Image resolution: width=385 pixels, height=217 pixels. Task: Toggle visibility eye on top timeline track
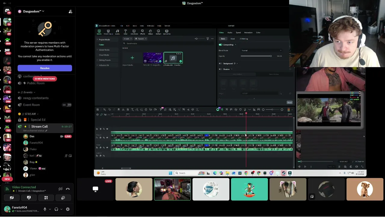coord(107,129)
